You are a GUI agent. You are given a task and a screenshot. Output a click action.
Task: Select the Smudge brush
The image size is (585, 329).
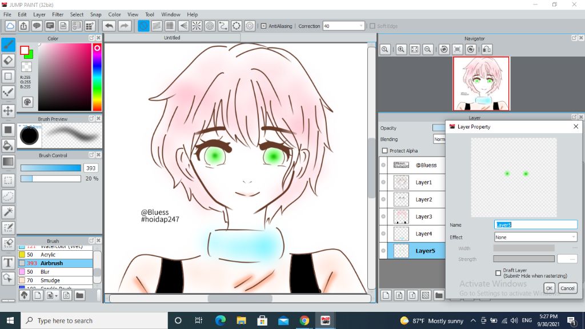click(55, 280)
